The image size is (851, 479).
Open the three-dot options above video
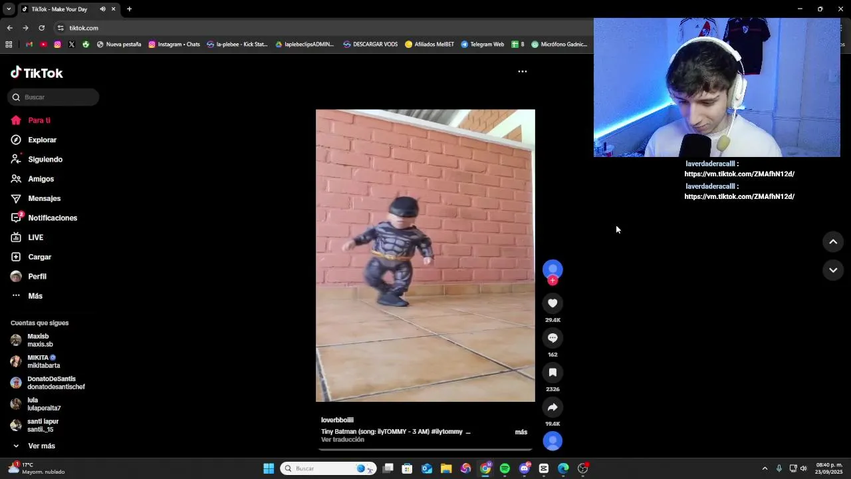pos(523,71)
